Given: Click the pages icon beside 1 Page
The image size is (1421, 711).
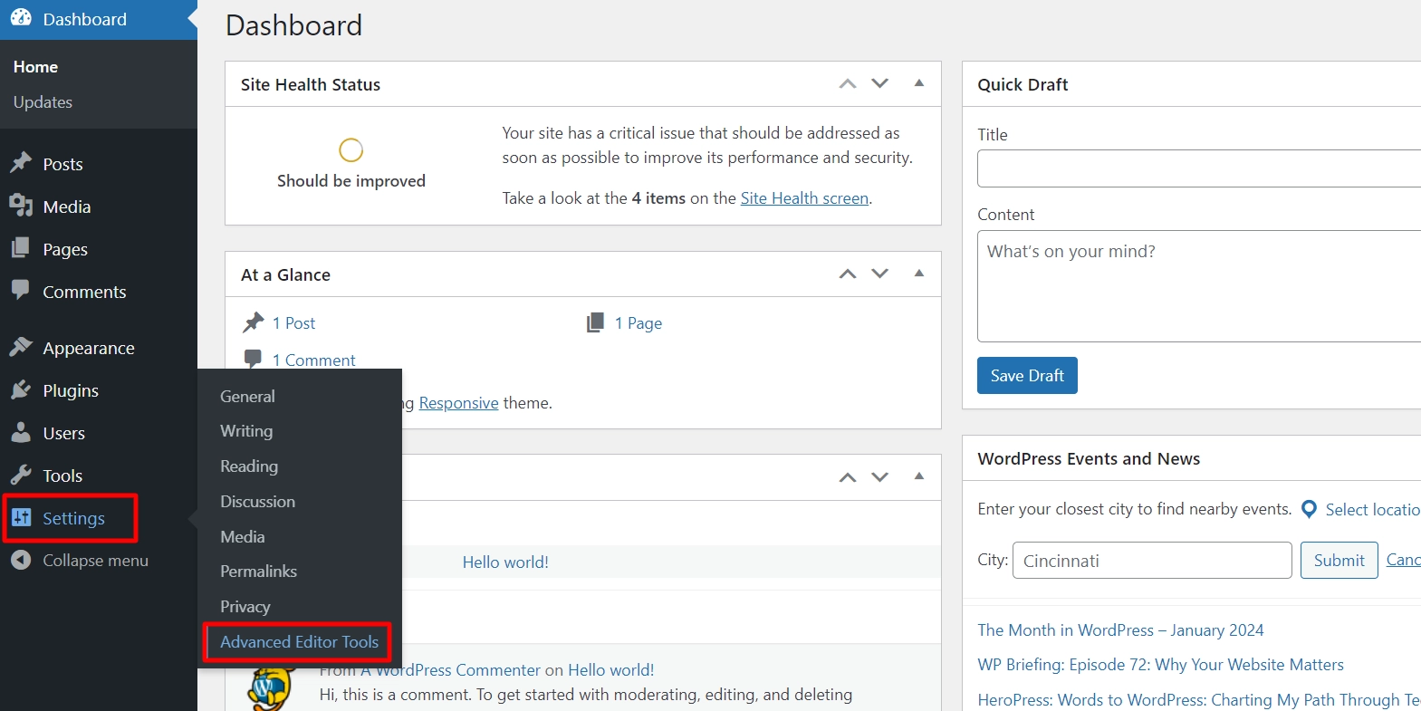Looking at the screenshot, I should (x=595, y=322).
